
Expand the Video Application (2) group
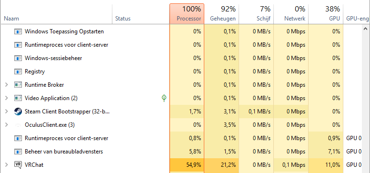[x=7, y=98]
